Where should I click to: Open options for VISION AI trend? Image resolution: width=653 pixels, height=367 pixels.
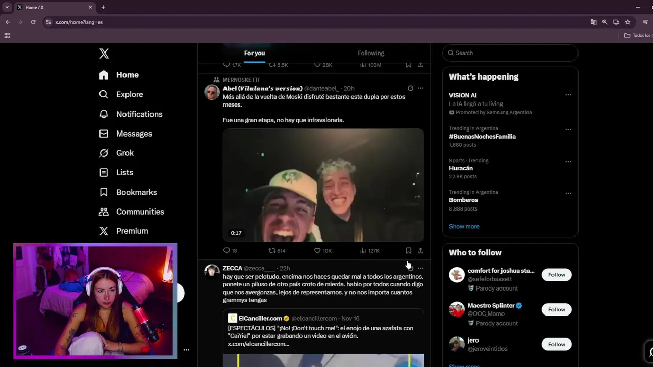coord(568,95)
